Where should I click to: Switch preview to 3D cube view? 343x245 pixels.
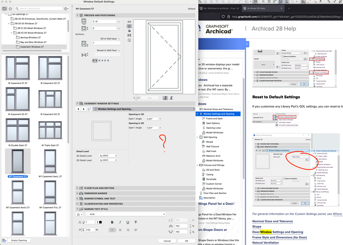coord(129,31)
